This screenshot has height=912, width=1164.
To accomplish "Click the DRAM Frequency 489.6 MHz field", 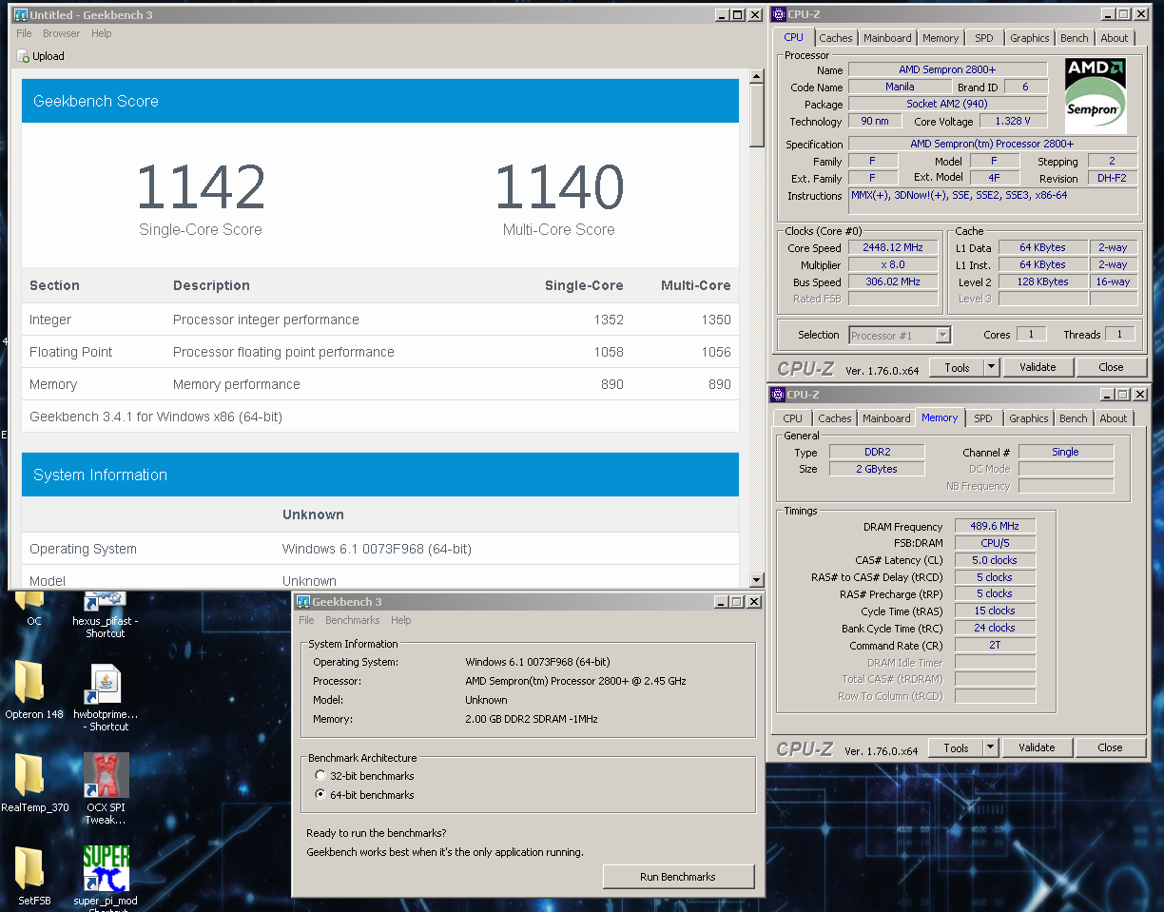I will [x=996, y=526].
